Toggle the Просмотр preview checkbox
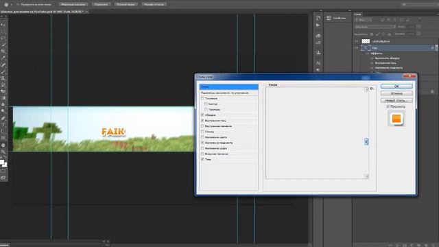This screenshot has height=247, width=439. 388,107
